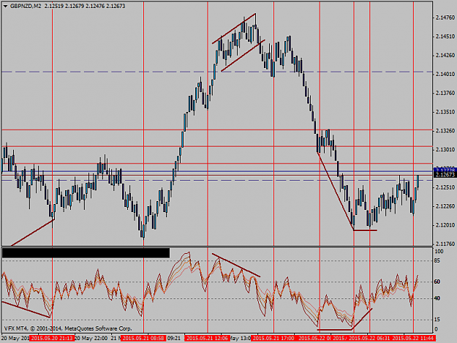Click the 2.12260 price axis label
This screenshot has width=457, height=343.
tap(445, 206)
